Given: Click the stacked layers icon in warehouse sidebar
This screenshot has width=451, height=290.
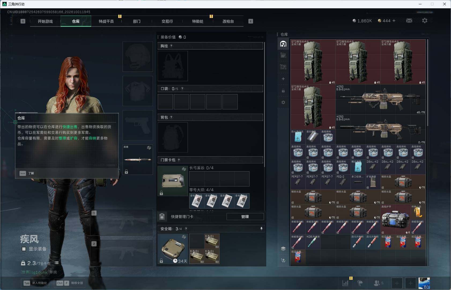Looking at the screenshot, I should [x=283, y=249].
